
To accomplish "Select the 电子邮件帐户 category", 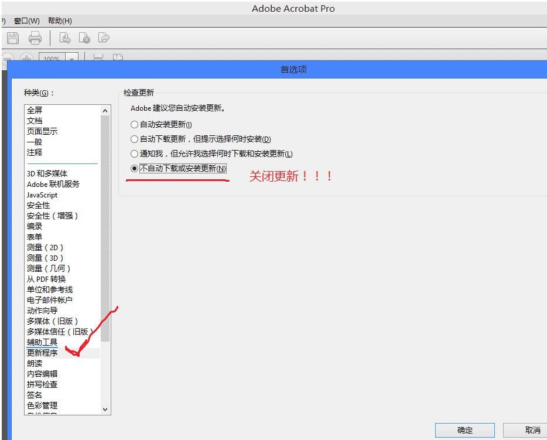I will pos(50,300).
